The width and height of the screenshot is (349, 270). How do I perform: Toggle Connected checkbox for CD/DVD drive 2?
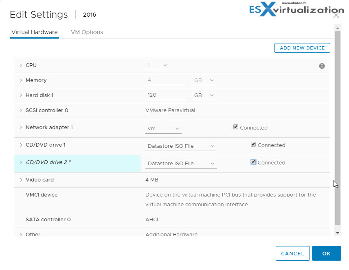[x=253, y=162]
